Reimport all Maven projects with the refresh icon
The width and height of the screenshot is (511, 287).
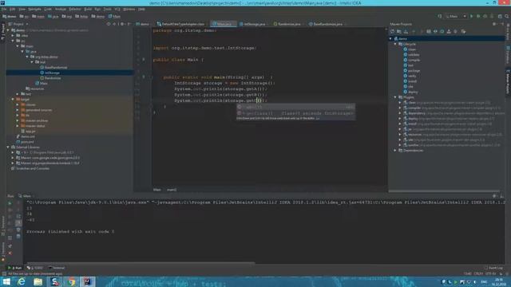392,32
